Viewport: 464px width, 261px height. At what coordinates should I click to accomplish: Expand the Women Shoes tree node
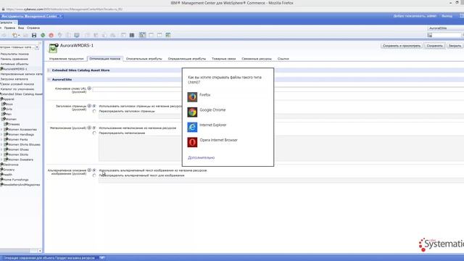[1, 149]
